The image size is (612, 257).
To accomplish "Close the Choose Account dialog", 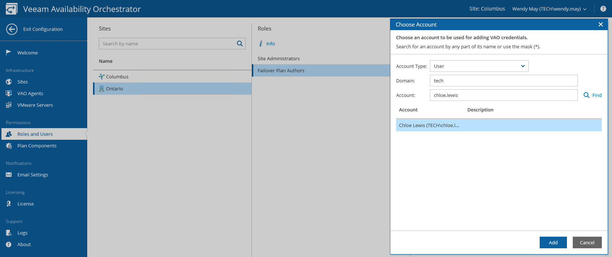I will click(x=601, y=24).
